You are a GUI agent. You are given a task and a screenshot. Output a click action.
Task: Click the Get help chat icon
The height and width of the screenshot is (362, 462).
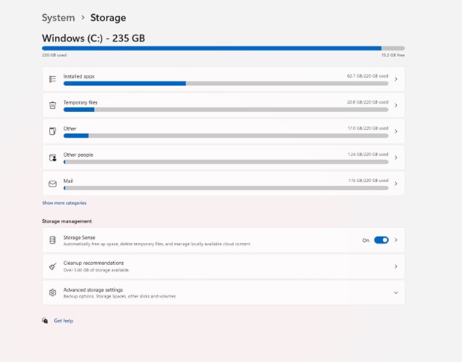(x=45, y=321)
